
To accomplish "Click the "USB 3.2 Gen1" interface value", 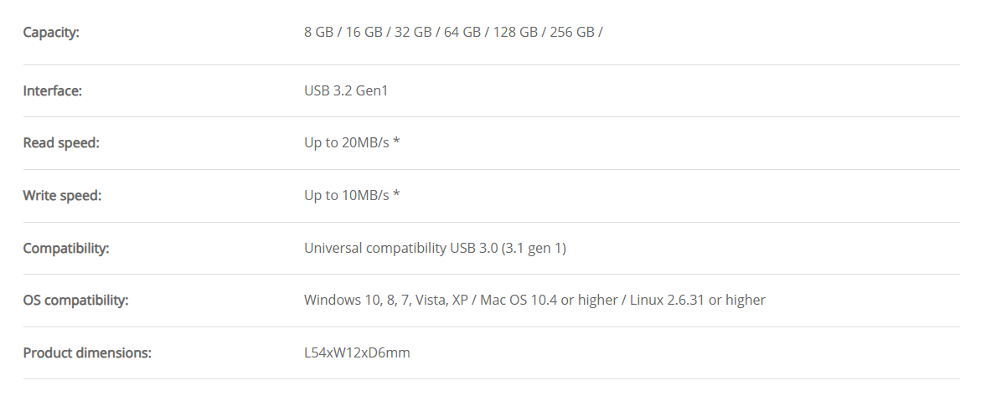I will click(346, 90).
